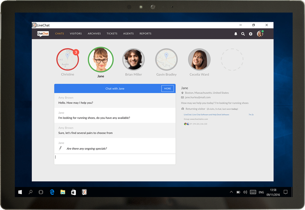Click the search magnifier in LiveChat header
This screenshot has width=305, height=210.
243,34
